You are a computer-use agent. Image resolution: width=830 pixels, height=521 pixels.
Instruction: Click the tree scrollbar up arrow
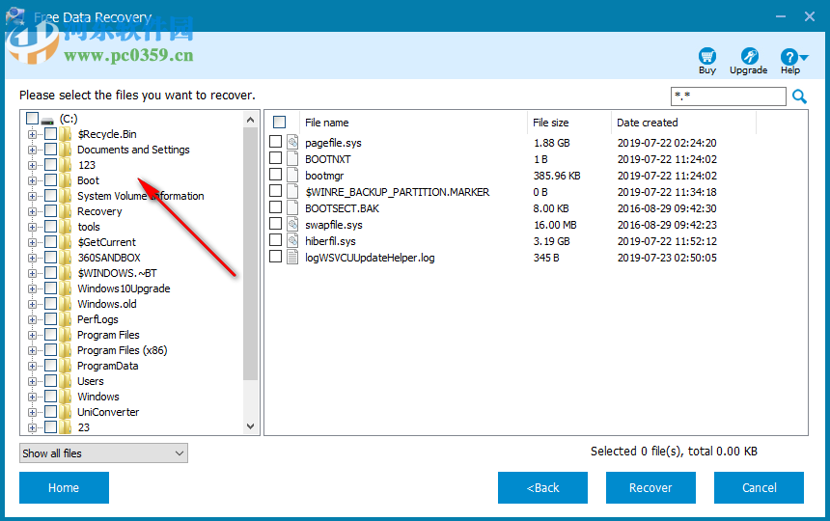tap(250, 120)
